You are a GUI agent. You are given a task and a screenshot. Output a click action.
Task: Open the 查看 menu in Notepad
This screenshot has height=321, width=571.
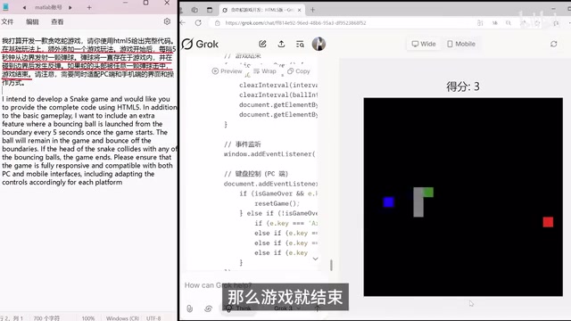coord(57,21)
